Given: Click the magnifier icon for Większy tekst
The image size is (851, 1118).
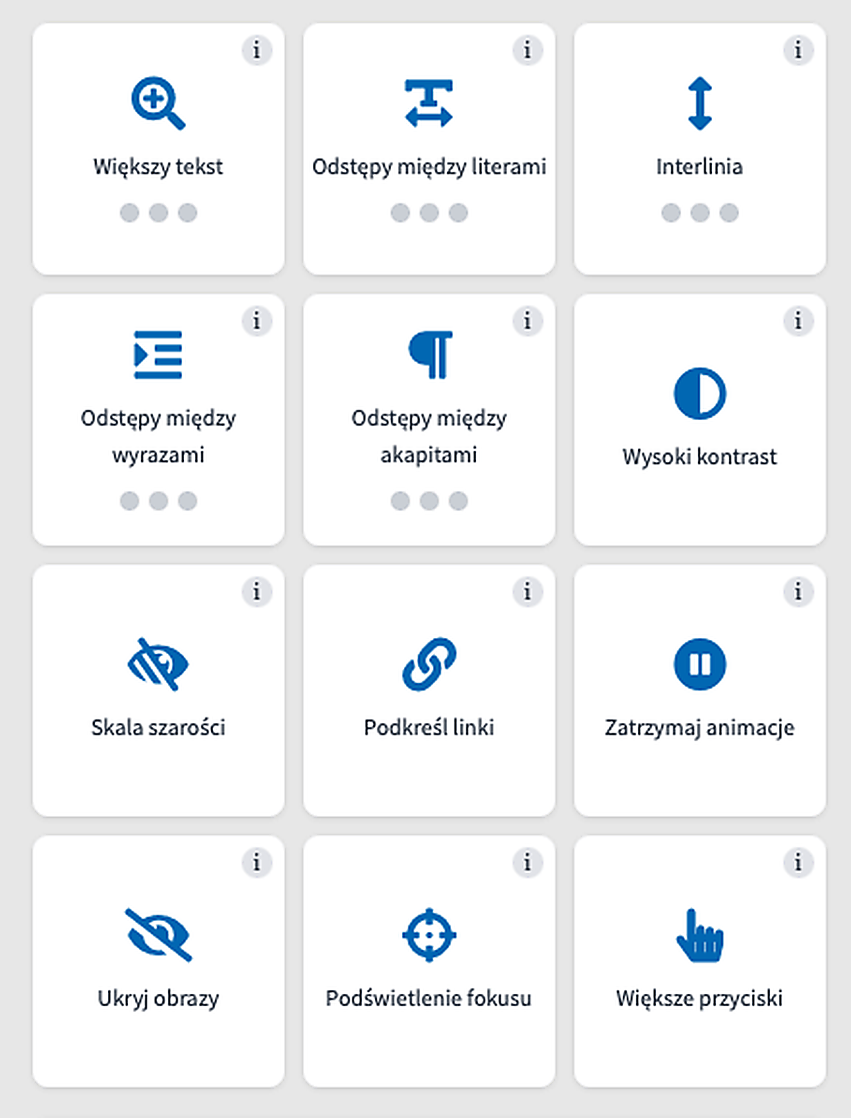Looking at the screenshot, I should [158, 103].
